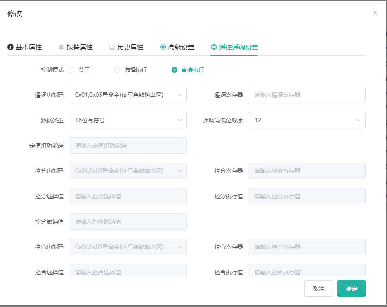Select the 直接执行 radio option
The image size is (387, 307).
(174, 70)
